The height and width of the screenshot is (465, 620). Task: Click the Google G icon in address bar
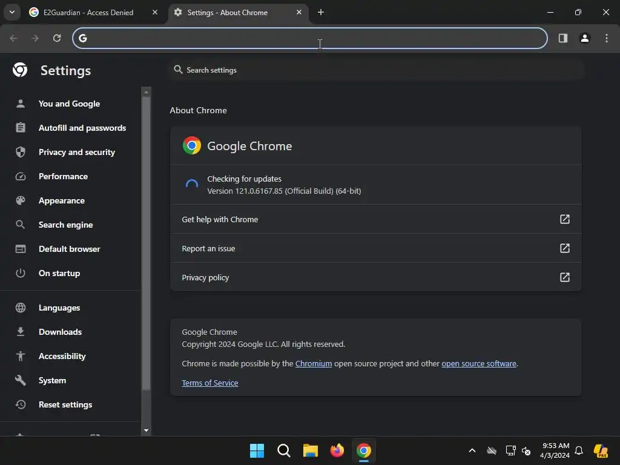pyautogui.click(x=82, y=38)
